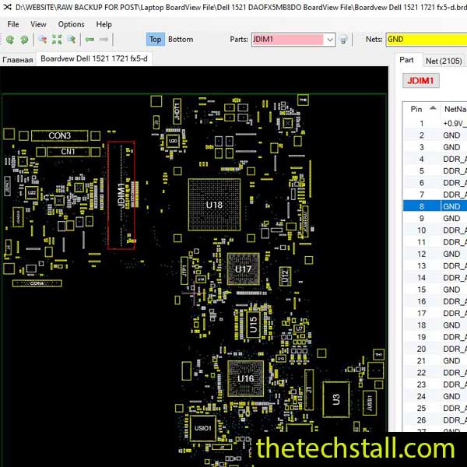
Task: Select the highlighted pin 8 GND row
Action: pos(435,206)
